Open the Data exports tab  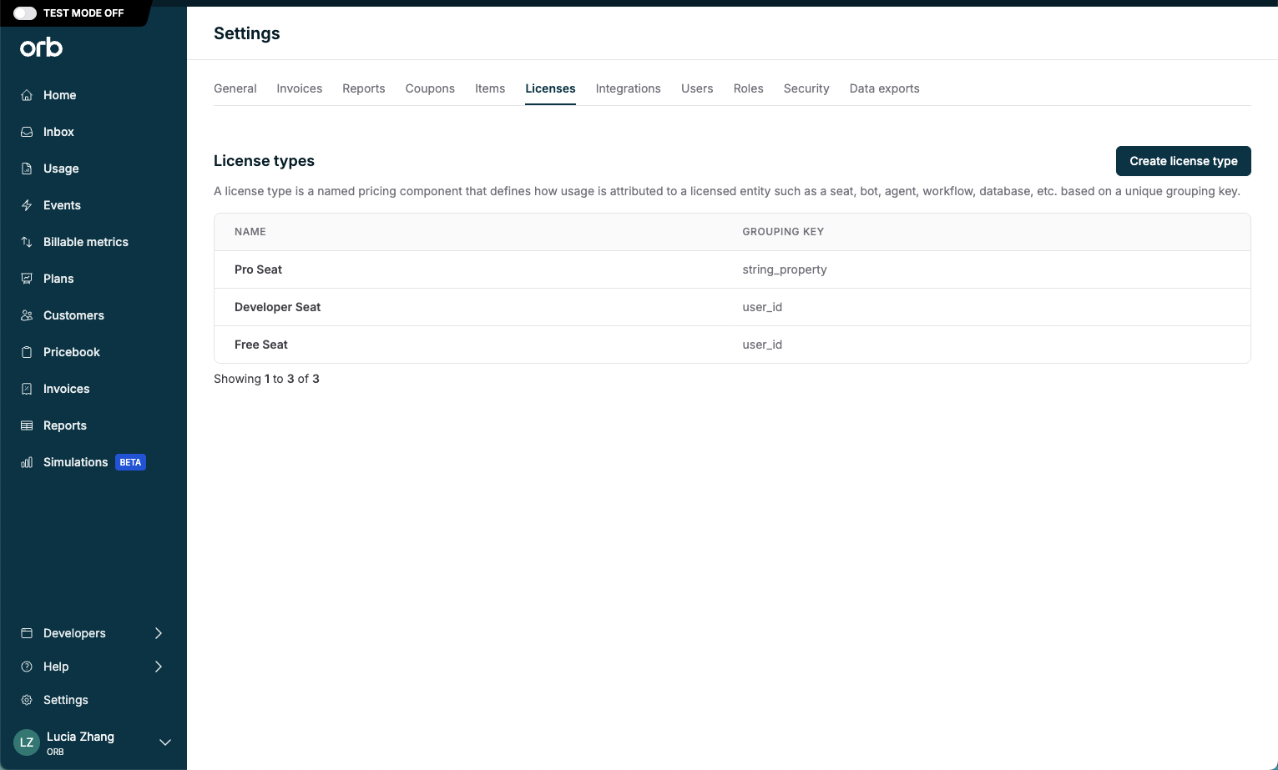885,88
